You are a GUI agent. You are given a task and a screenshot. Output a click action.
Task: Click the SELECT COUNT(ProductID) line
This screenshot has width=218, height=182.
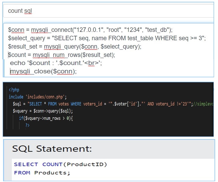tap(61, 164)
